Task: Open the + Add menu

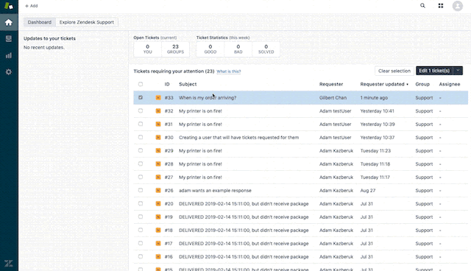Action: click(31, 6)
